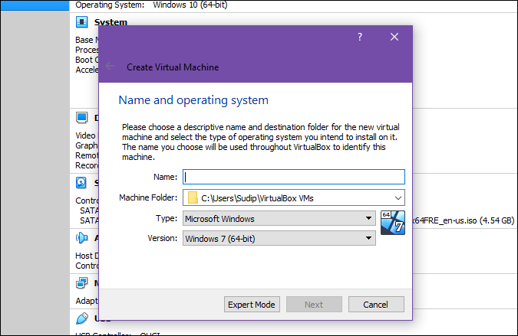This screenshot has width=518, height=336.
Task: Switch to Expert Mode
Action: click(x=251, y=305)
